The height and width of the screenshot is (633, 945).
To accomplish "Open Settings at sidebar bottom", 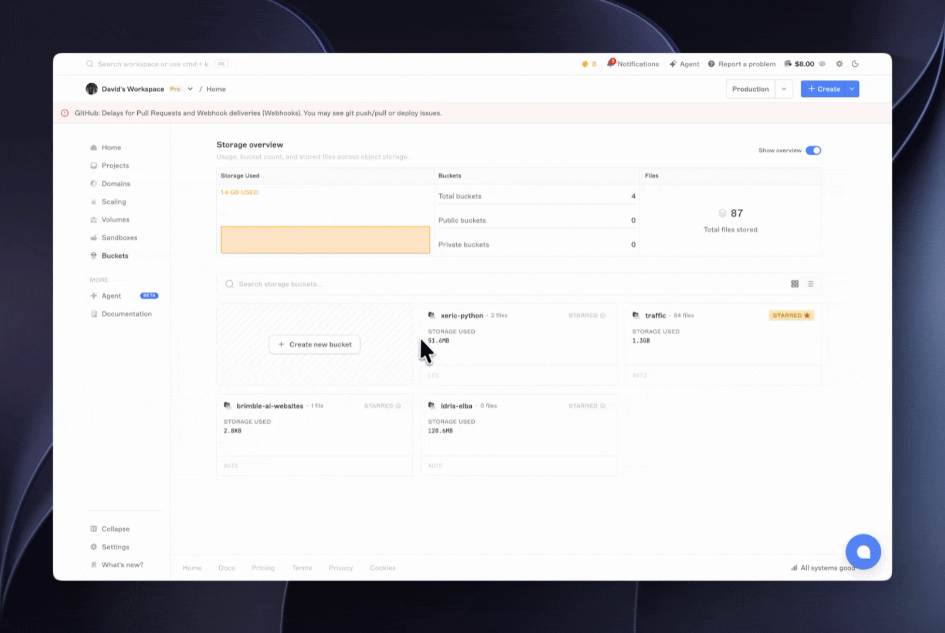I will coord(110,547).
